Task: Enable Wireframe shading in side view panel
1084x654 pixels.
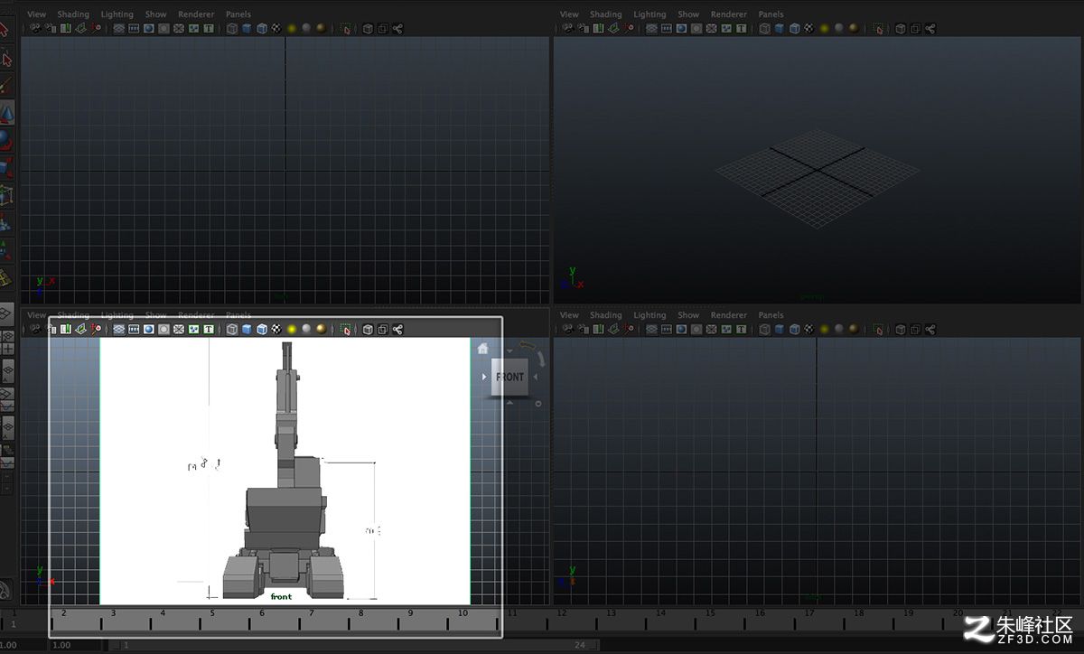Action: pos(764,329)
